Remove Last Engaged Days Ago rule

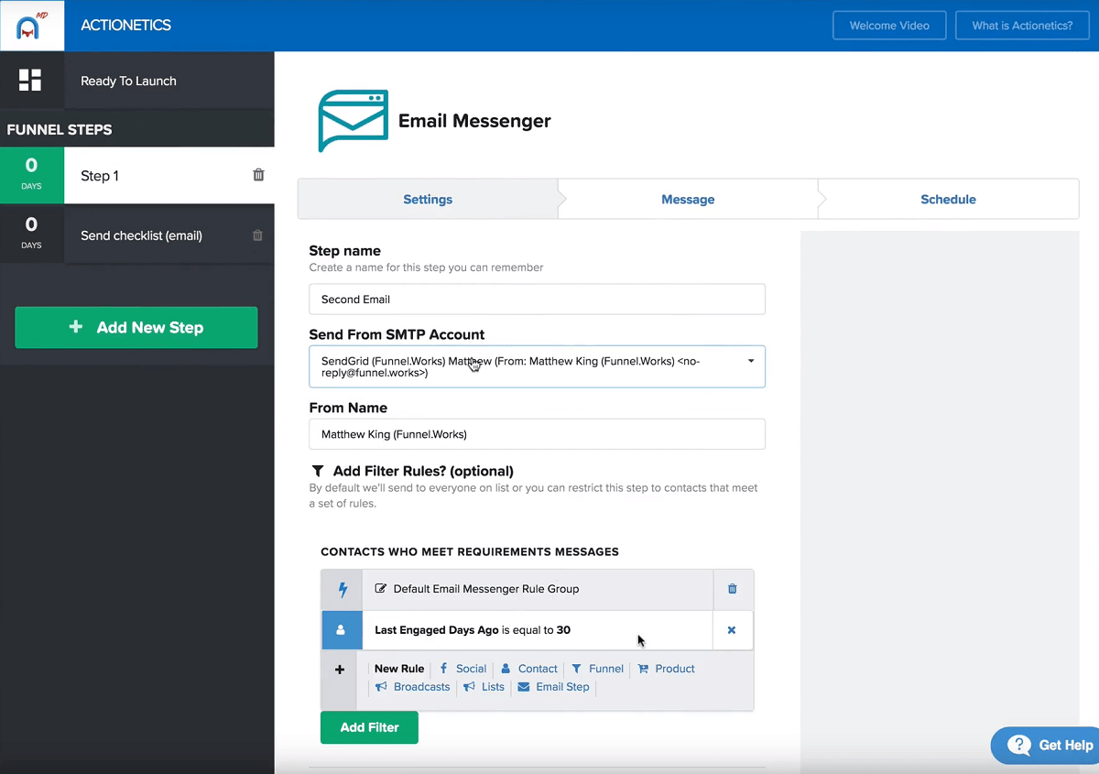[732, 630]
